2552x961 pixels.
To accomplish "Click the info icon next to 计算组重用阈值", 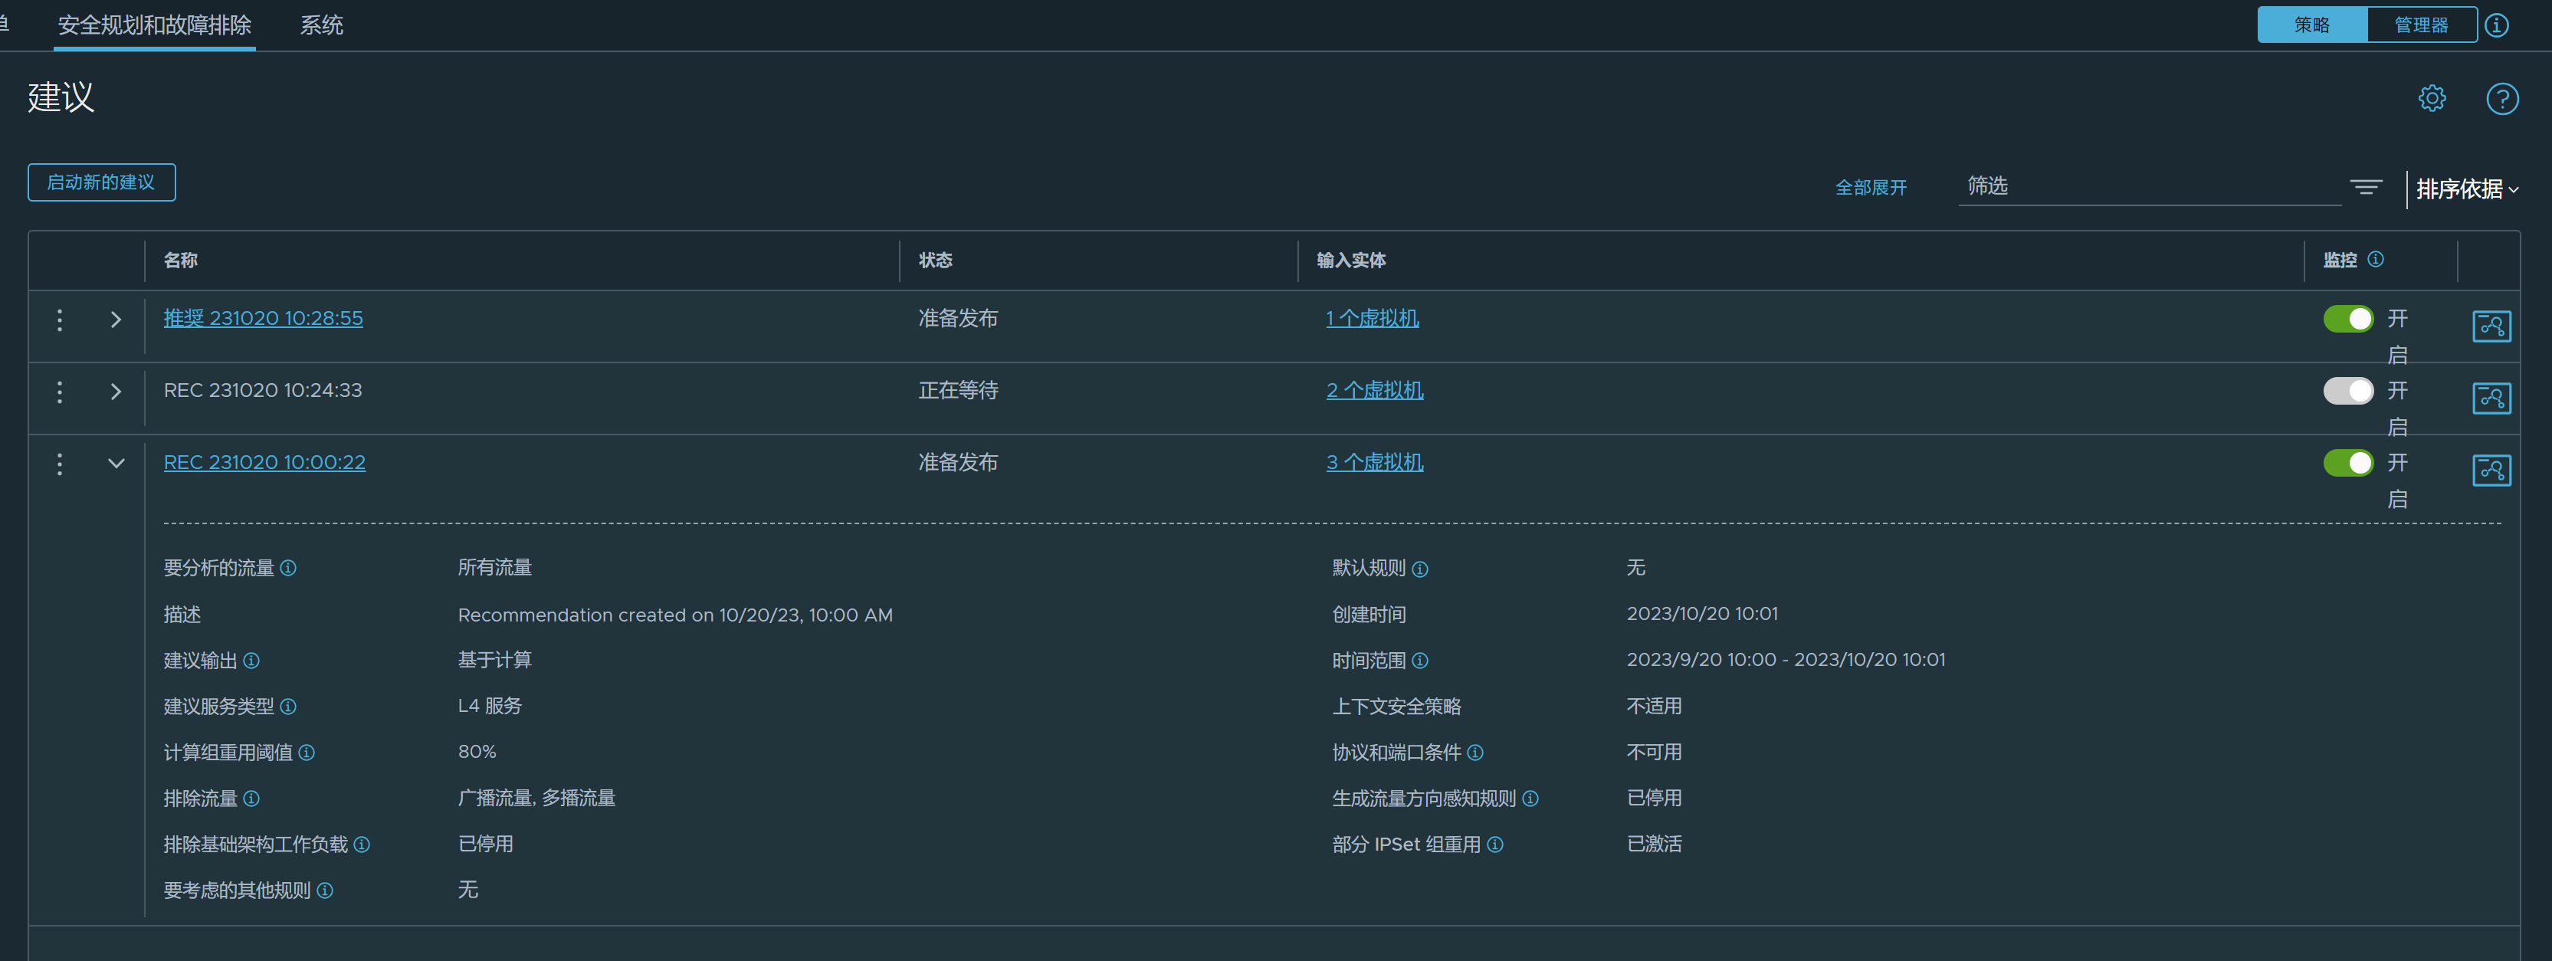I will click(307, 752).
